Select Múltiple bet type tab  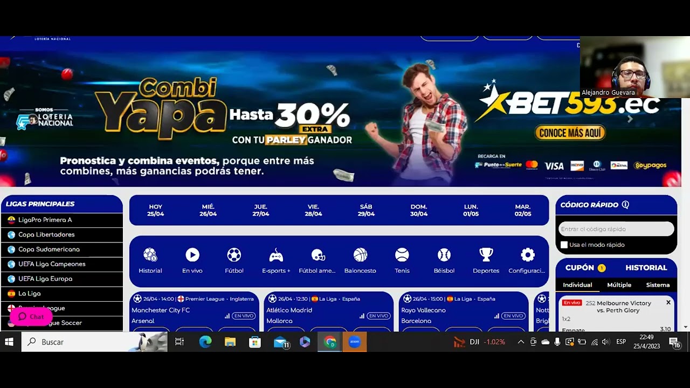pyautogui.click(x=619, y=285)
